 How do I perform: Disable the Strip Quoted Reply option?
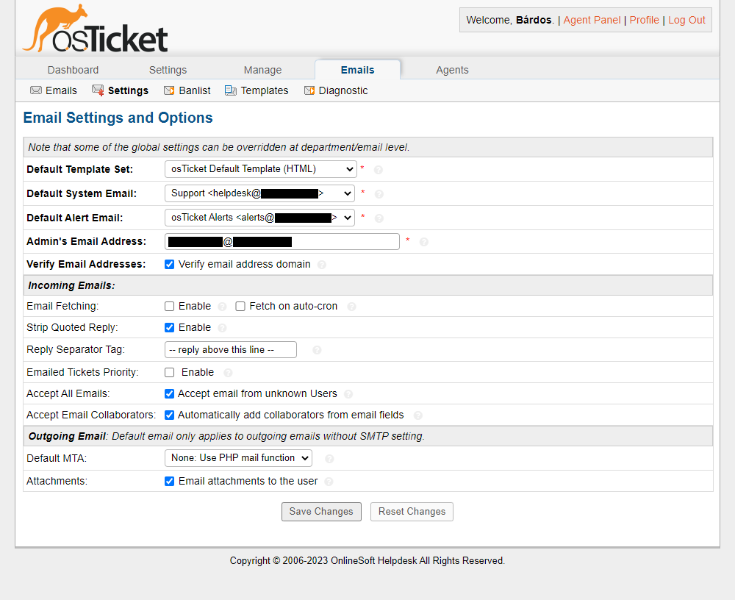169,327
